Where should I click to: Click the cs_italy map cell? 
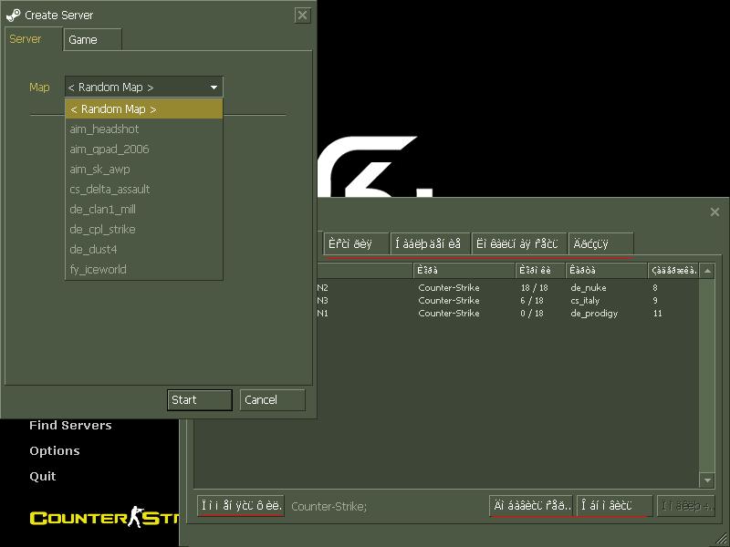(x=585, y=301)
